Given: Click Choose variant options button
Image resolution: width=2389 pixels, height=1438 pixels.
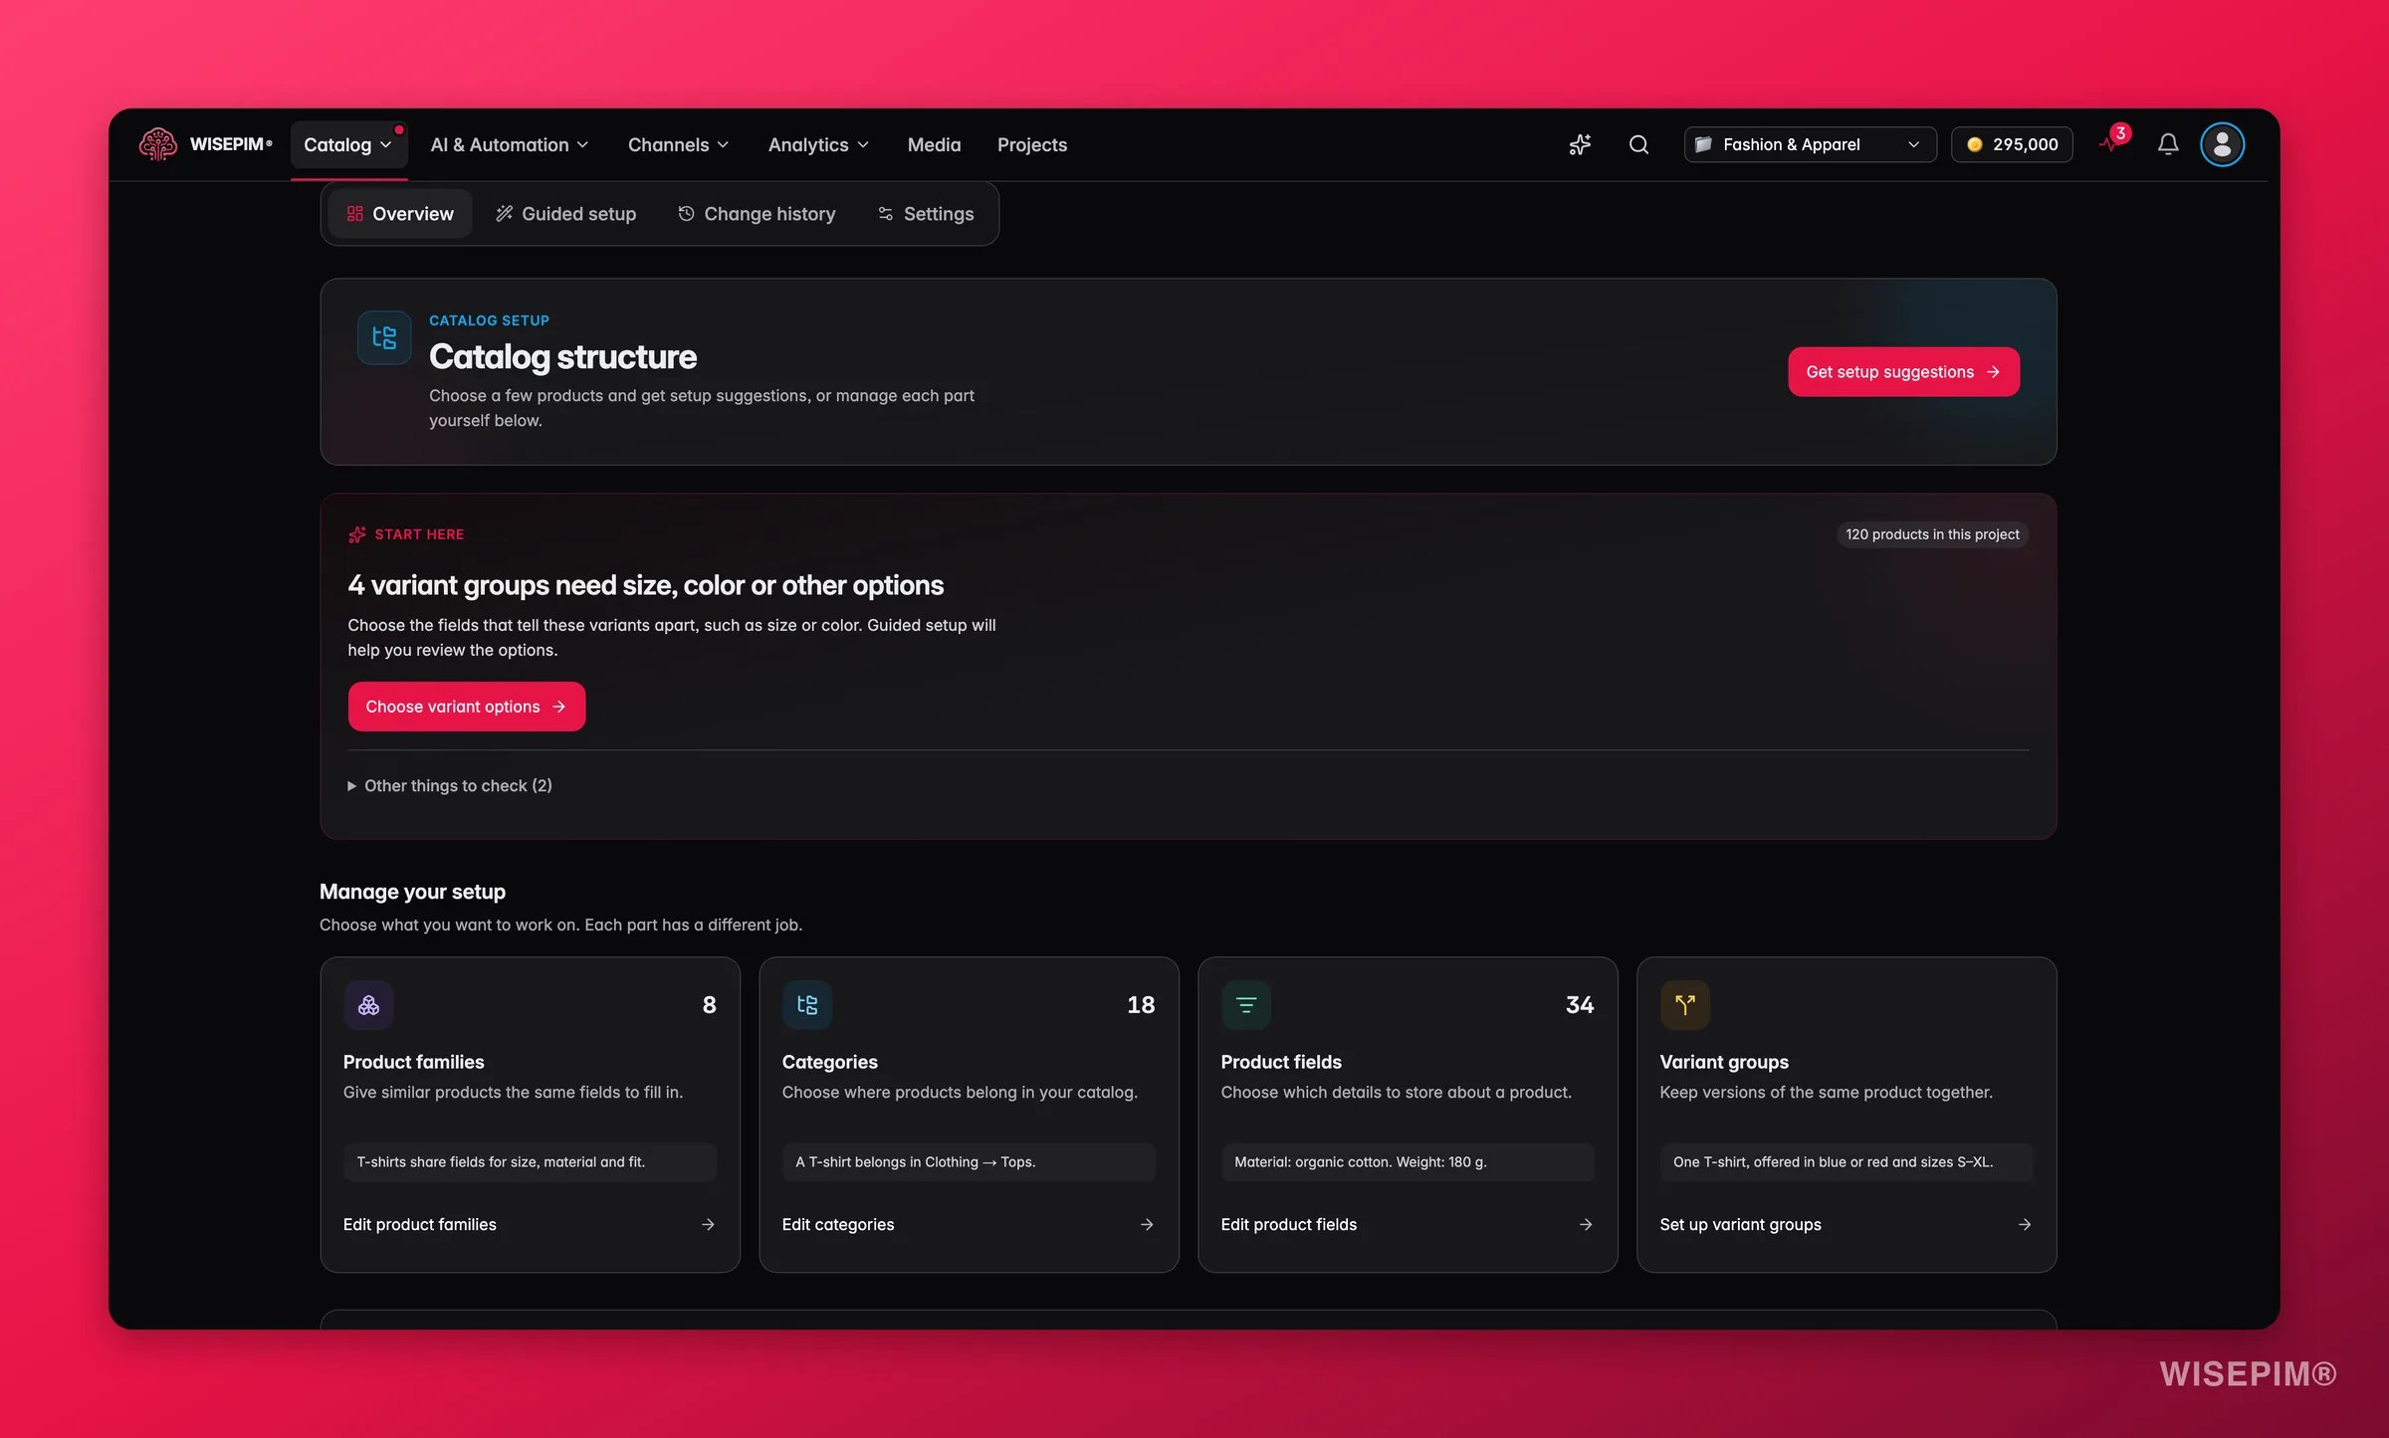Looking at the screenshot, I should coord(466,707).
